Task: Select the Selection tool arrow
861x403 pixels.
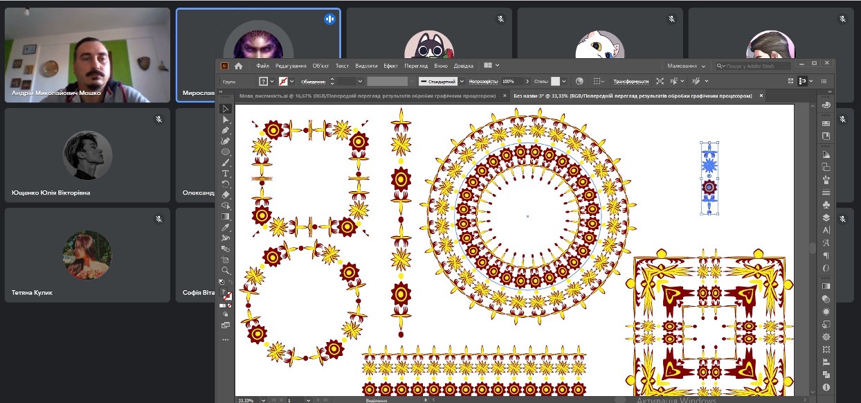Action: tap(226, 109)
